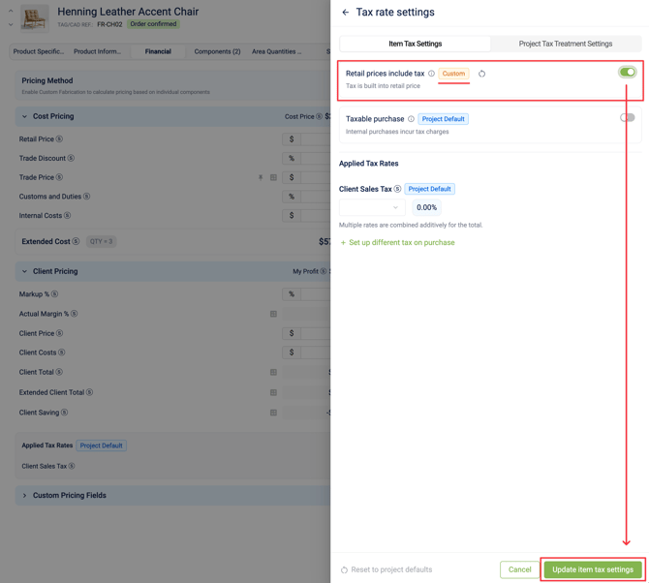Collapse the Cost Pricing section
The width and height of the screenshot is (649, 583).
[x=25, y=116]
